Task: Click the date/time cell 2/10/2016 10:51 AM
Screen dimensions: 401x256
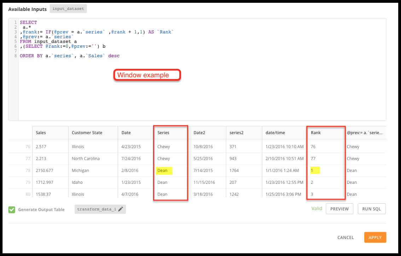Action: pyautogui.click(x=284, y=158)
